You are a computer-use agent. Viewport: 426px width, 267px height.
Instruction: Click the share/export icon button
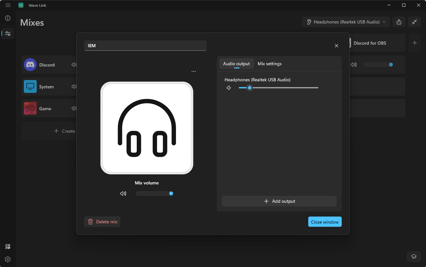click(399, 22)
